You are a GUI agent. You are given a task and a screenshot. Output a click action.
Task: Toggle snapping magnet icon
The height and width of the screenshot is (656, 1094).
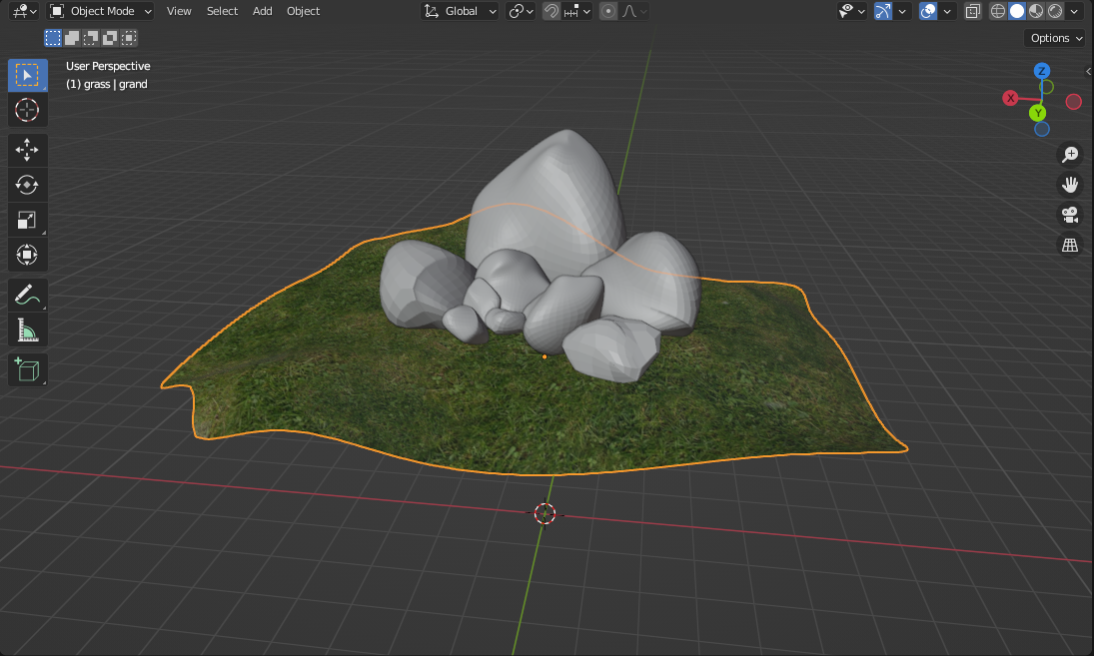click(551, 11)
